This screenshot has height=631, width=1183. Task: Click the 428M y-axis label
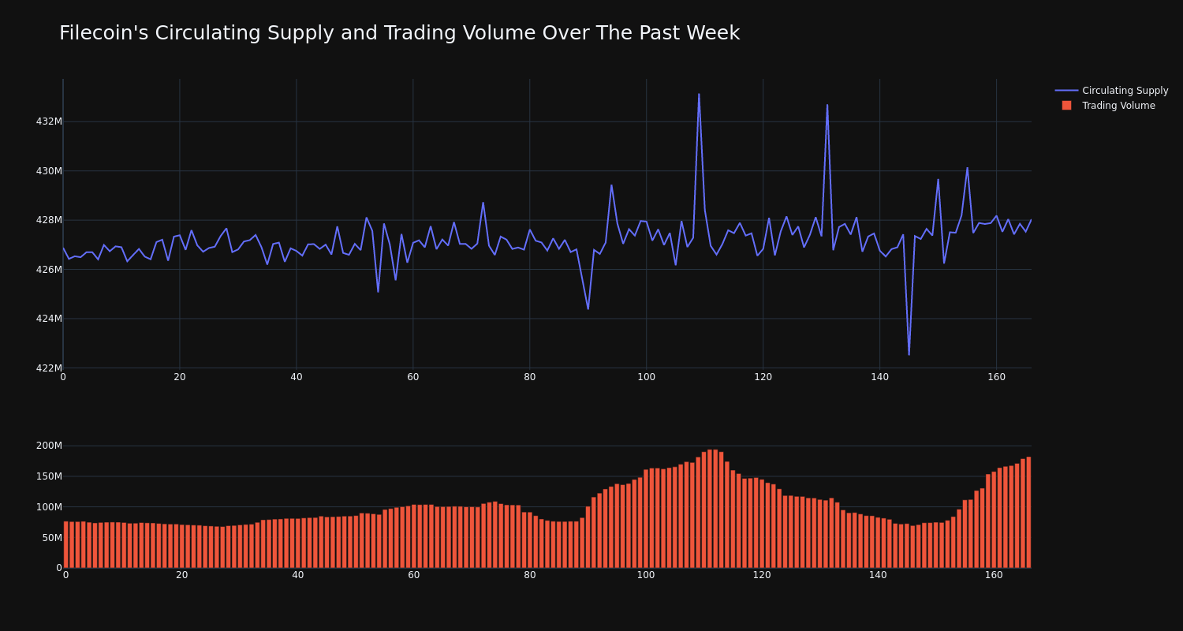[49, 220]
